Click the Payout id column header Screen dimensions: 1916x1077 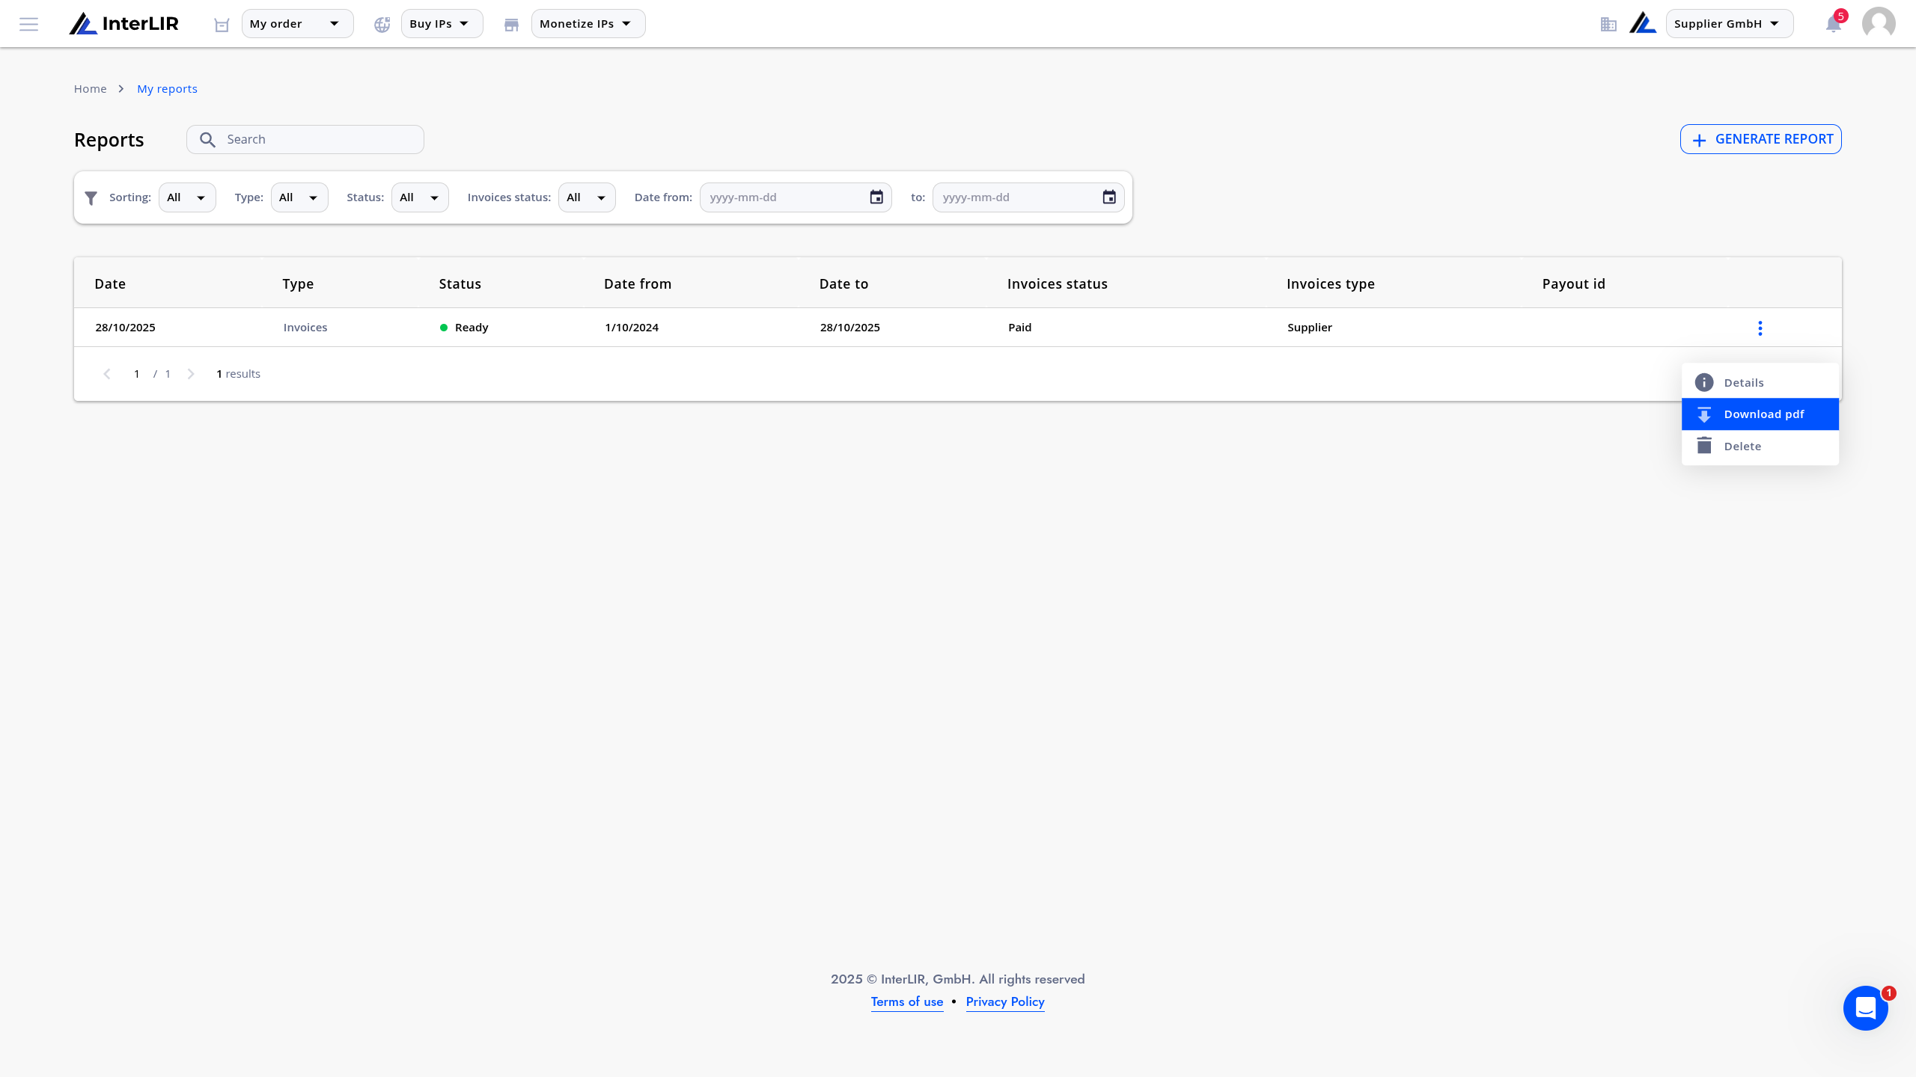[x=1573, y=284]
